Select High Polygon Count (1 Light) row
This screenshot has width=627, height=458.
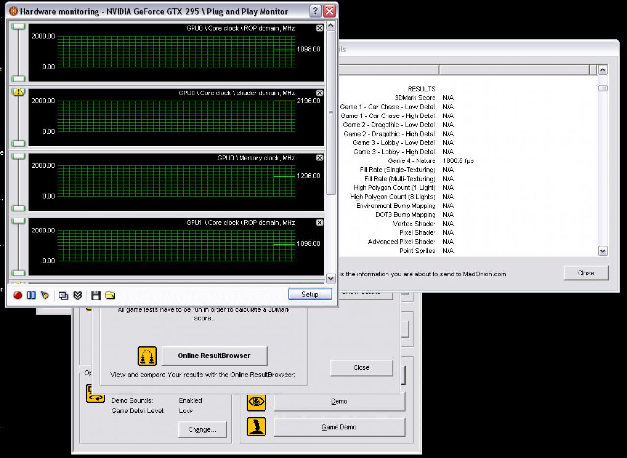pos(468,188)
